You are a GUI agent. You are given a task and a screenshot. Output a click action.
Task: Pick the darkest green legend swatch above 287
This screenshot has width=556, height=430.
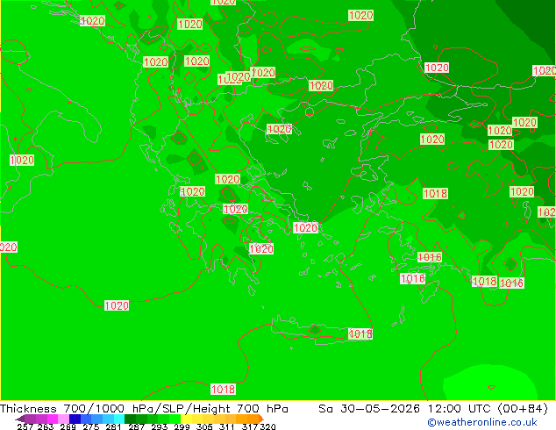130,419
